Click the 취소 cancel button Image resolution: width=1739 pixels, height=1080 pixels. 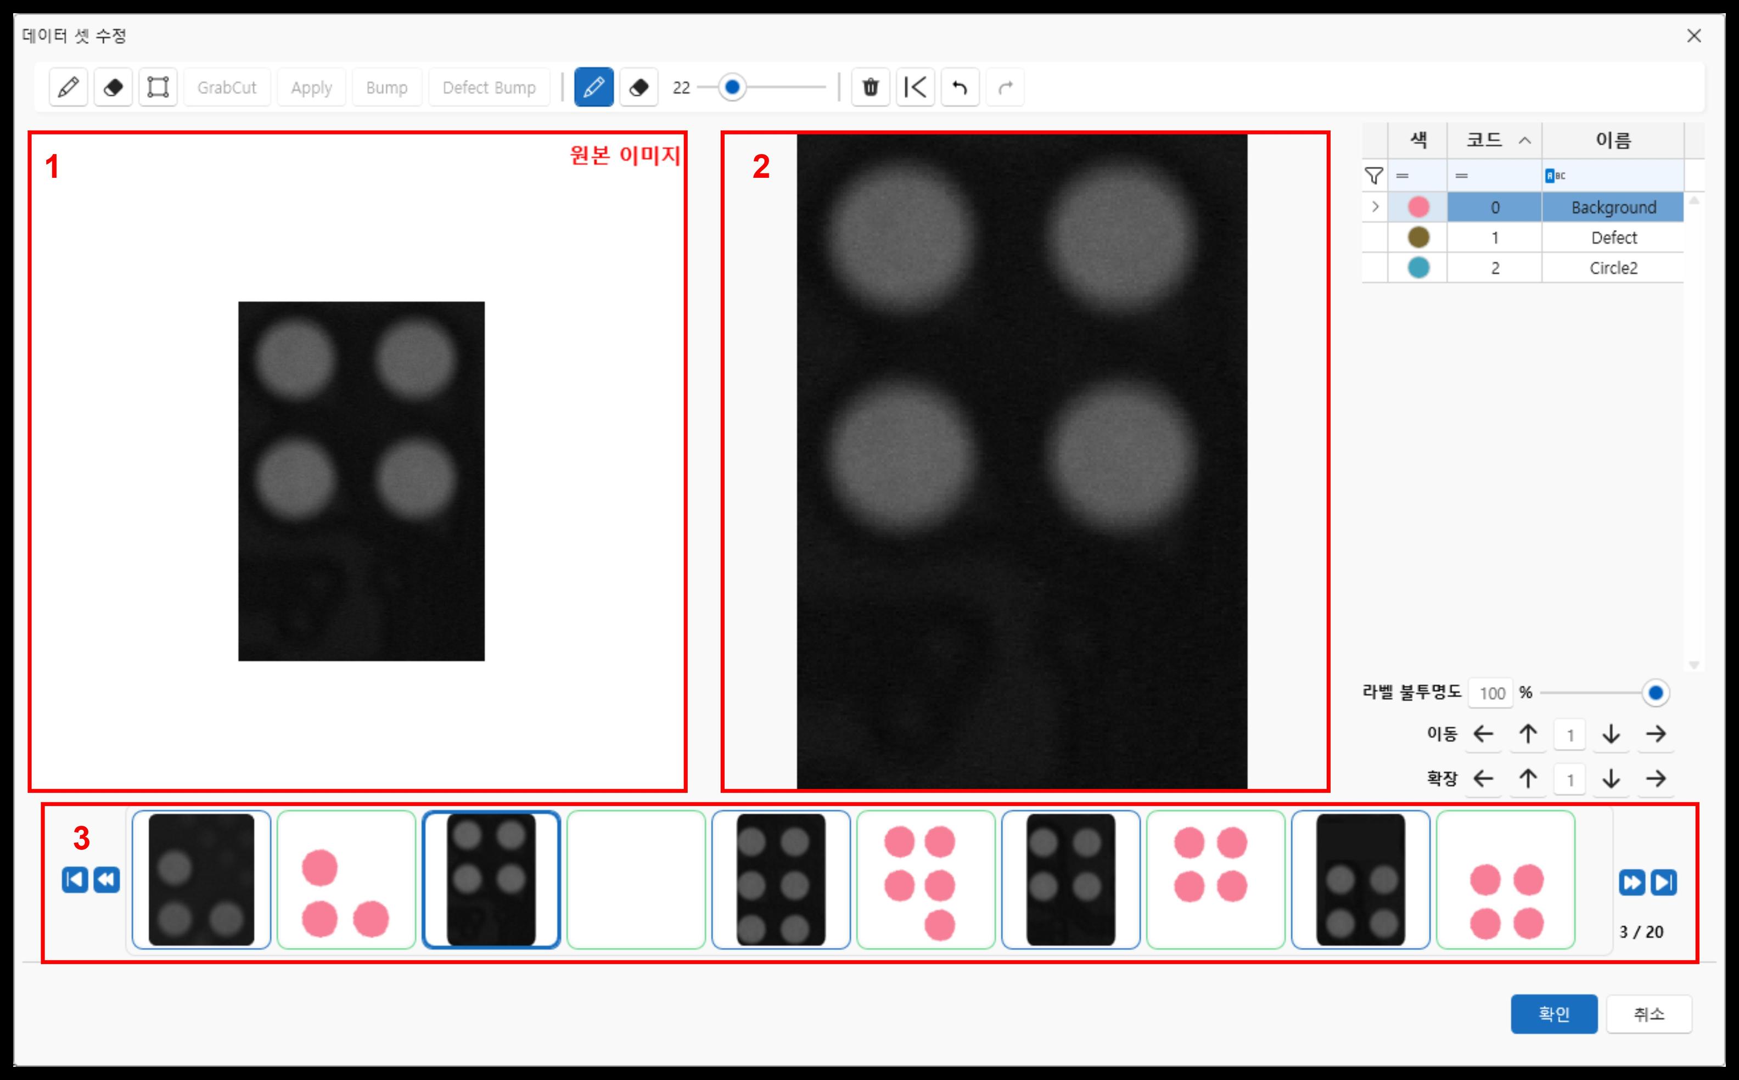(x=1649, y=1014)
